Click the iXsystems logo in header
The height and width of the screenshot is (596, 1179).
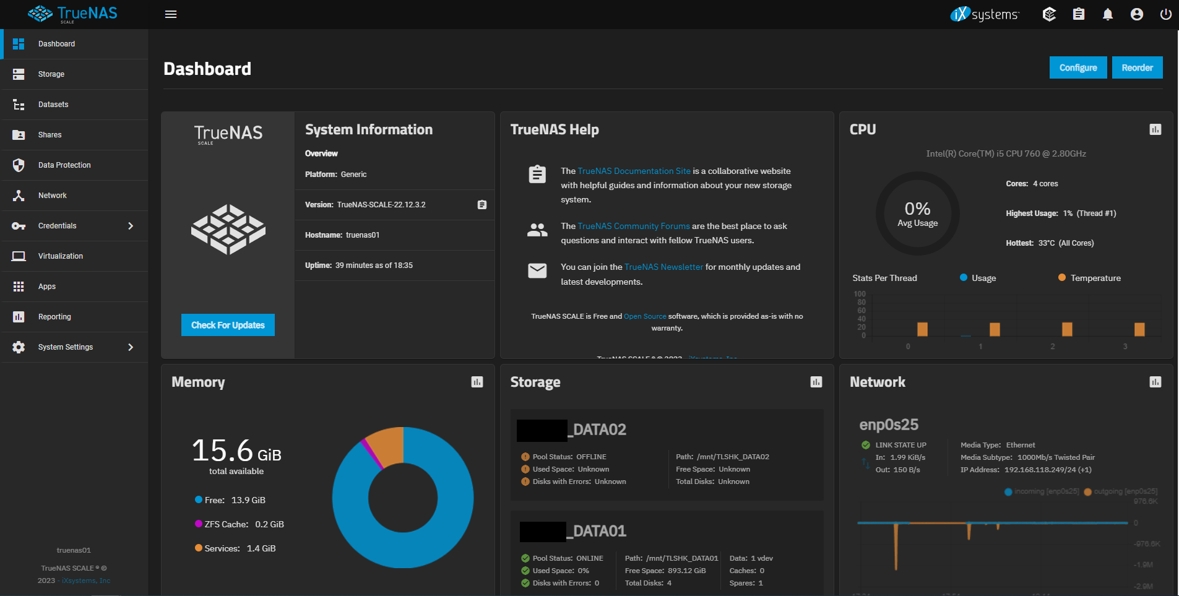985,14
